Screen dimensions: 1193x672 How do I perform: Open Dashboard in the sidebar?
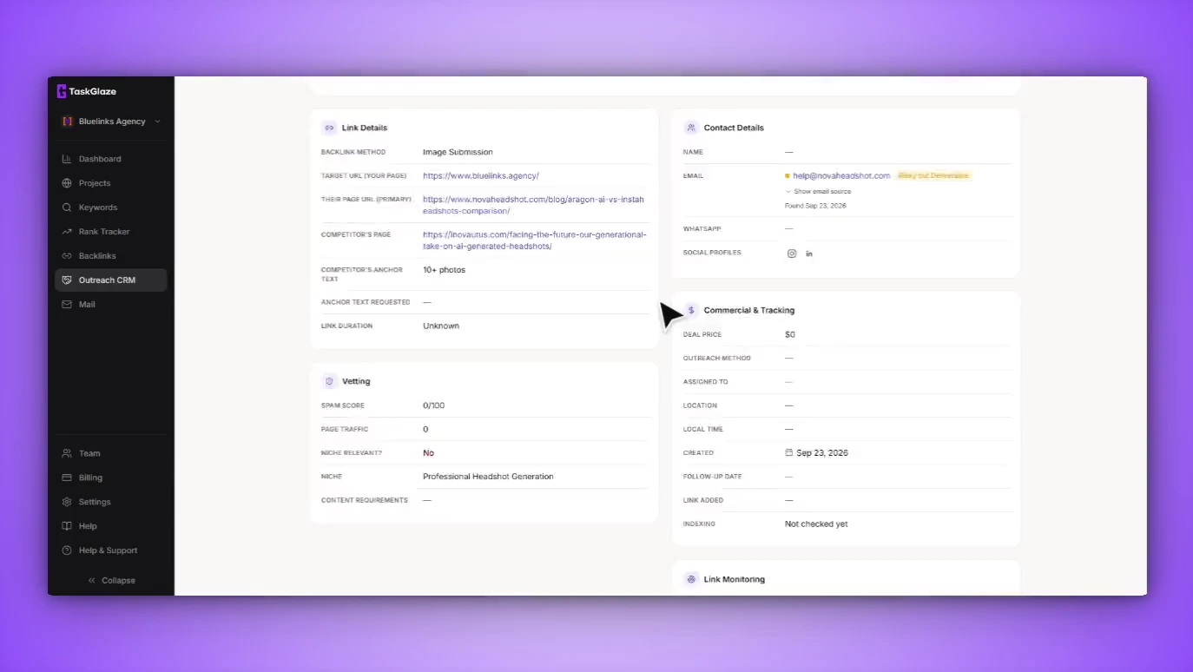pyautogui.click(x=110, y=159)
